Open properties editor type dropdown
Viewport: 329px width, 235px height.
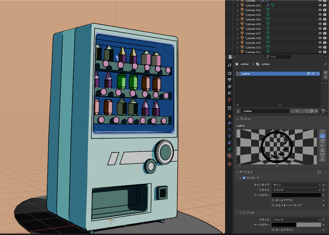tap(231, 57)
